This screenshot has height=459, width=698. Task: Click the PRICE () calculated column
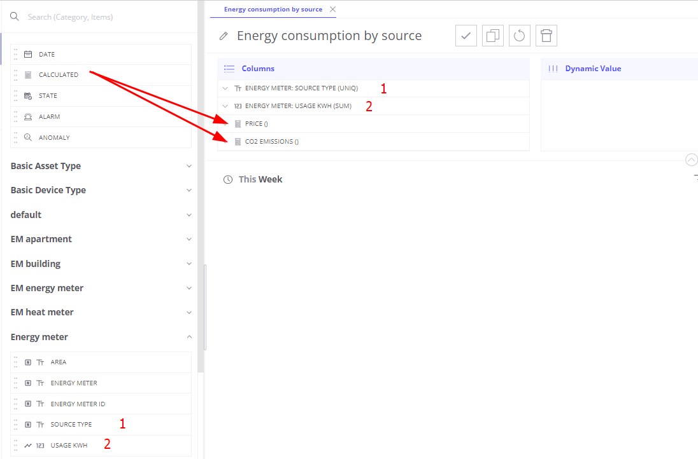pos(256,124)
